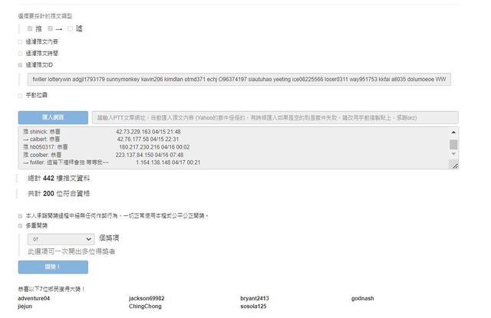Screen dimensions: 491x318
Task: Check the fair-draw promise 本人承諾 checkbox
Action: pyautogui.click(x=21, y=215)
